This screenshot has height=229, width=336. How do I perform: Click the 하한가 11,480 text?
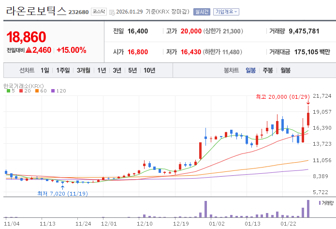coord(222,52)
